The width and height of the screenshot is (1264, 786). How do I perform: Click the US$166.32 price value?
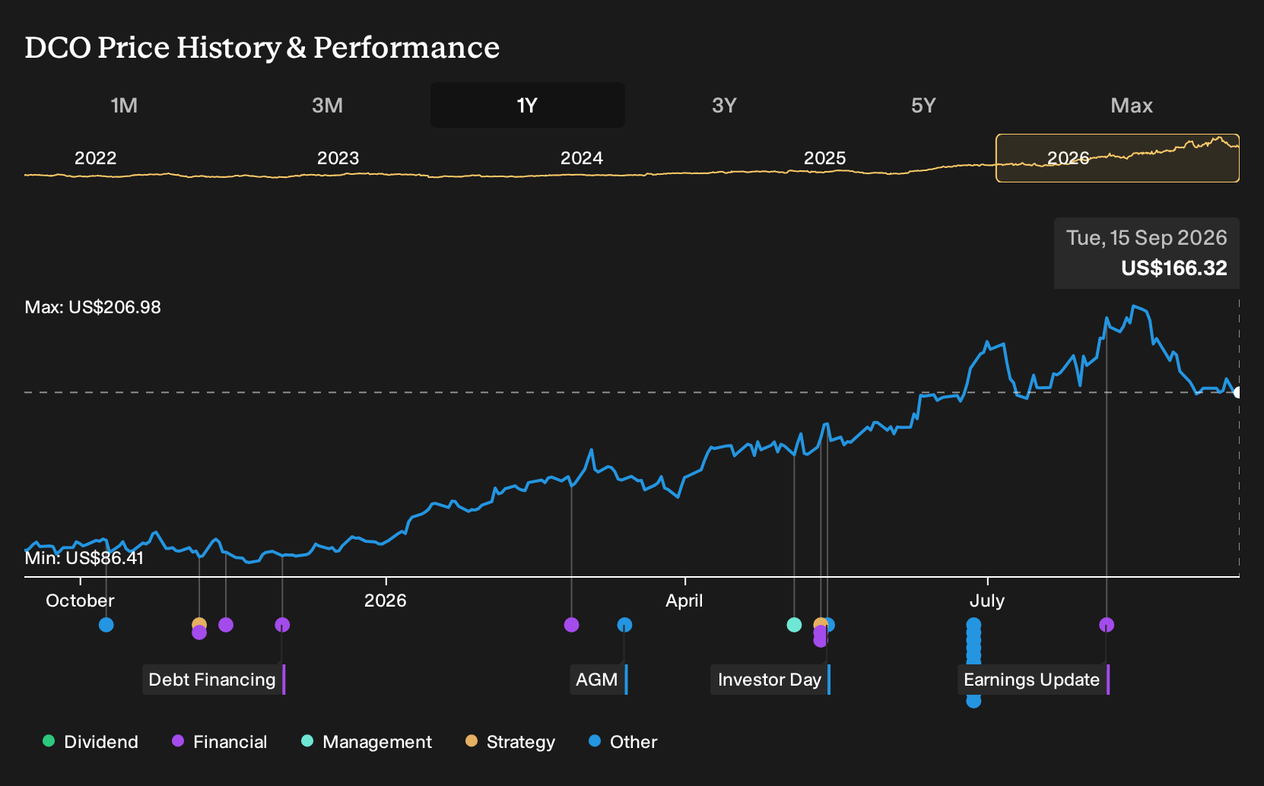(x=1174, y=268)
